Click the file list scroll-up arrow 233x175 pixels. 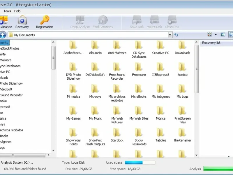[x=196, y=42]
